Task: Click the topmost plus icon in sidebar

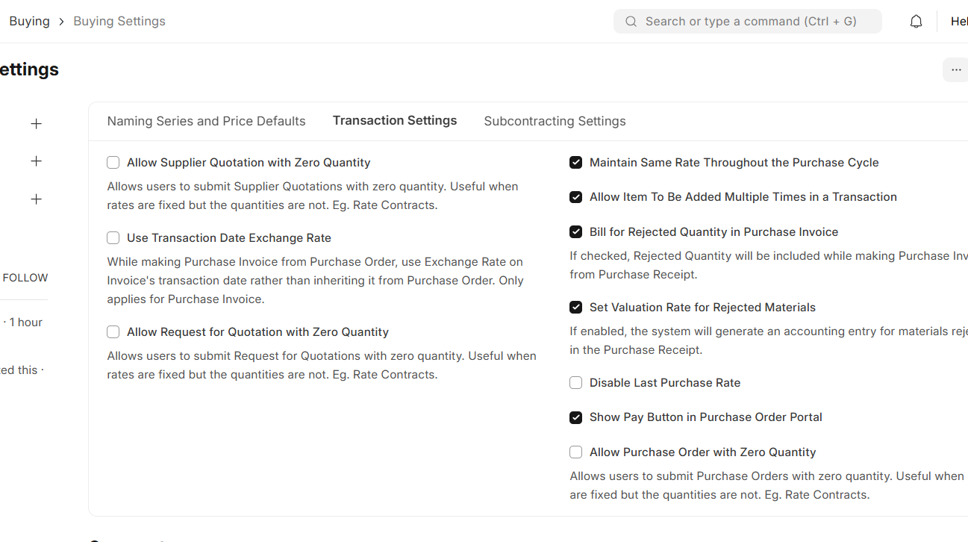Action: point(36,124)
